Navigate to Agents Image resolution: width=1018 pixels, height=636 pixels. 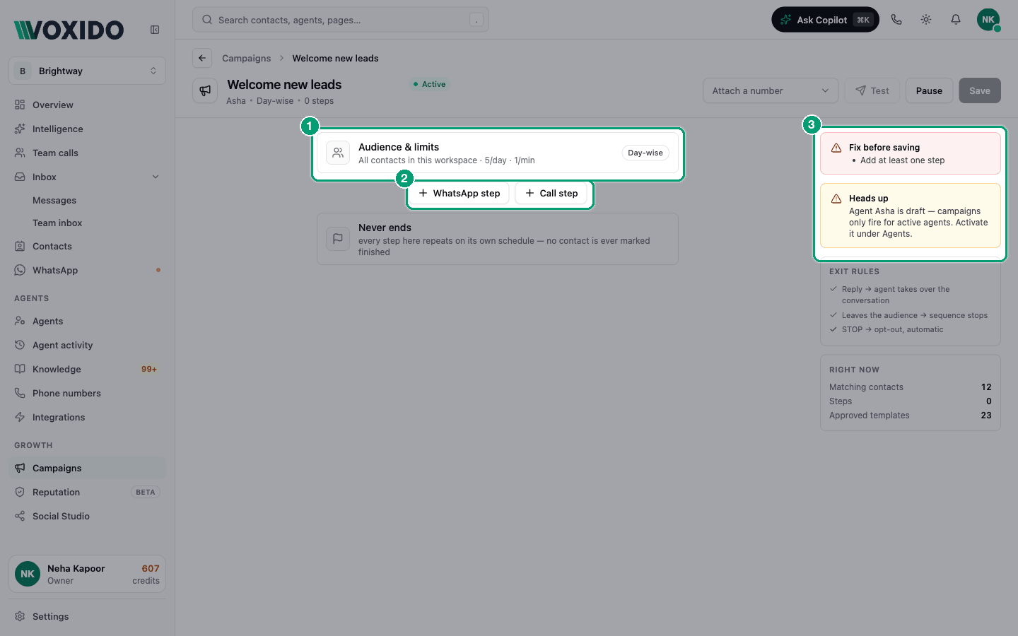(87, 321)
